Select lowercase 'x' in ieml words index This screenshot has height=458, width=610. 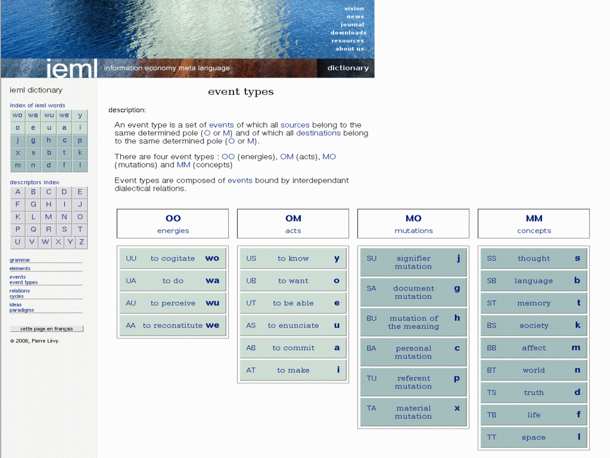coord(17,153)
